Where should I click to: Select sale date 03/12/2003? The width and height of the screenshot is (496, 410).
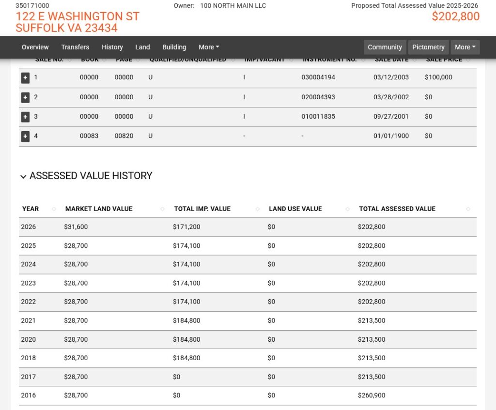tap(391, 77)
